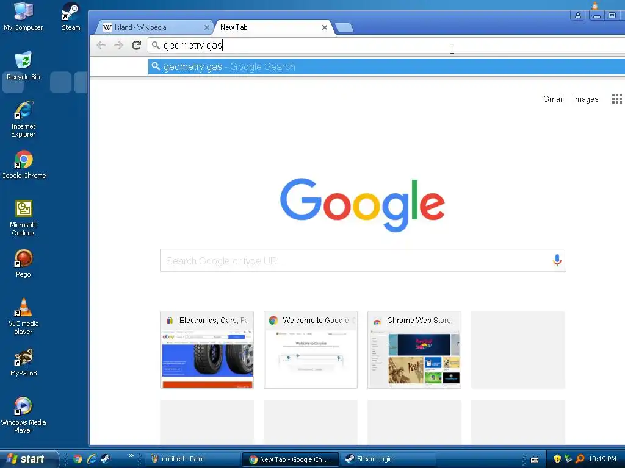Open the Recycle Bin icon

[x=23, y=66]
